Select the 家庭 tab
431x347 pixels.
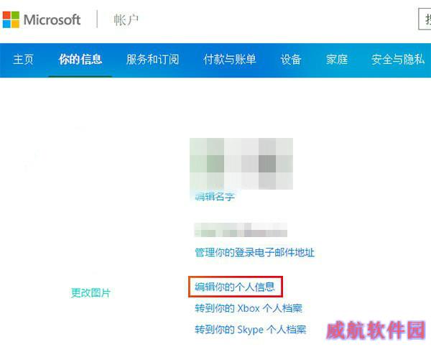tap(337, 60)
